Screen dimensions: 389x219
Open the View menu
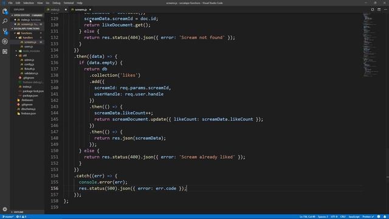[x=40, y=3]
